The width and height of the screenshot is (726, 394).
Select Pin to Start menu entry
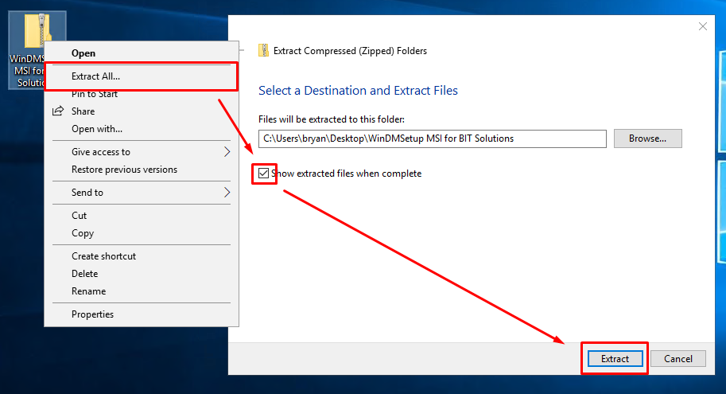(x=95, y=94)
